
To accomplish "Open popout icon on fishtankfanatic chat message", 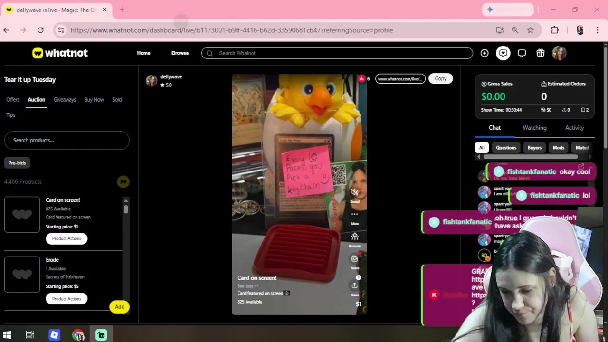I will tap(581, 167).
